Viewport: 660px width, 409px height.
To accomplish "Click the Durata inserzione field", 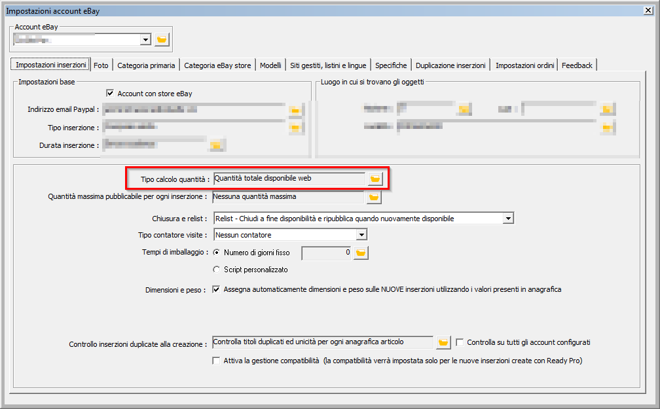I will (x=154, y=145).
